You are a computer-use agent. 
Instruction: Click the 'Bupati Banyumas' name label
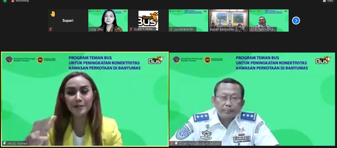click(x=222, y=29)
